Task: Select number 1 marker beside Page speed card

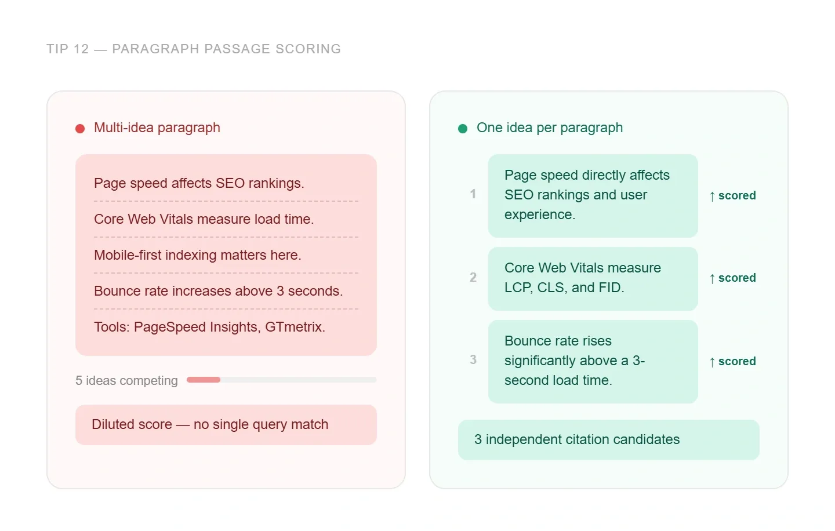Action: 473,194
